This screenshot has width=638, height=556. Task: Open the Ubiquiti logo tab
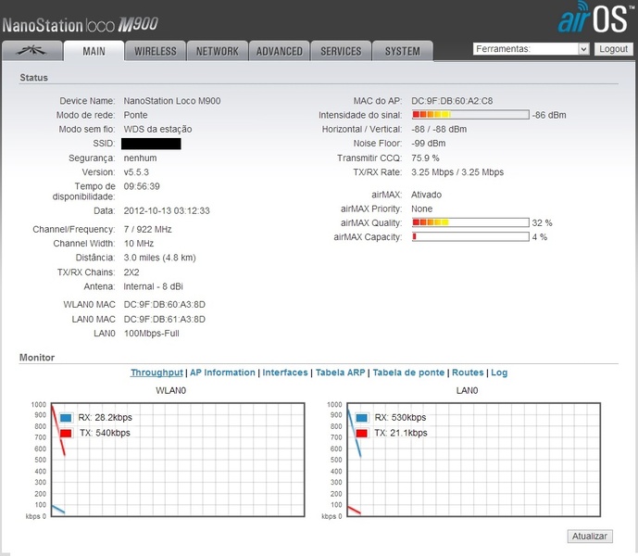click(32, 51)
